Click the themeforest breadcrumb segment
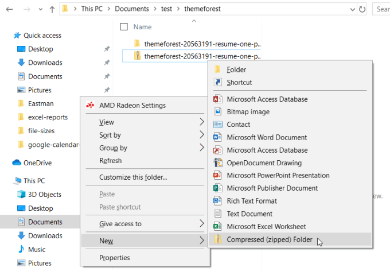390x271 pixels. [x=202, y=9]
